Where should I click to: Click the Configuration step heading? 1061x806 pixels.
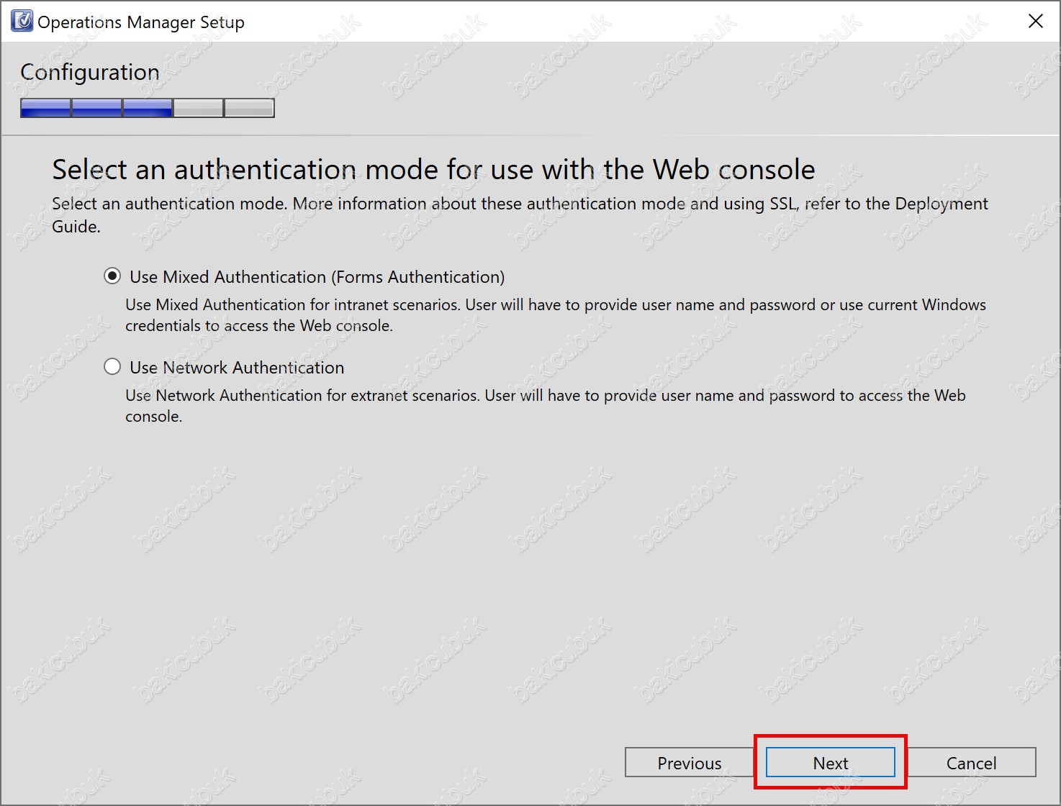point(90,72)
